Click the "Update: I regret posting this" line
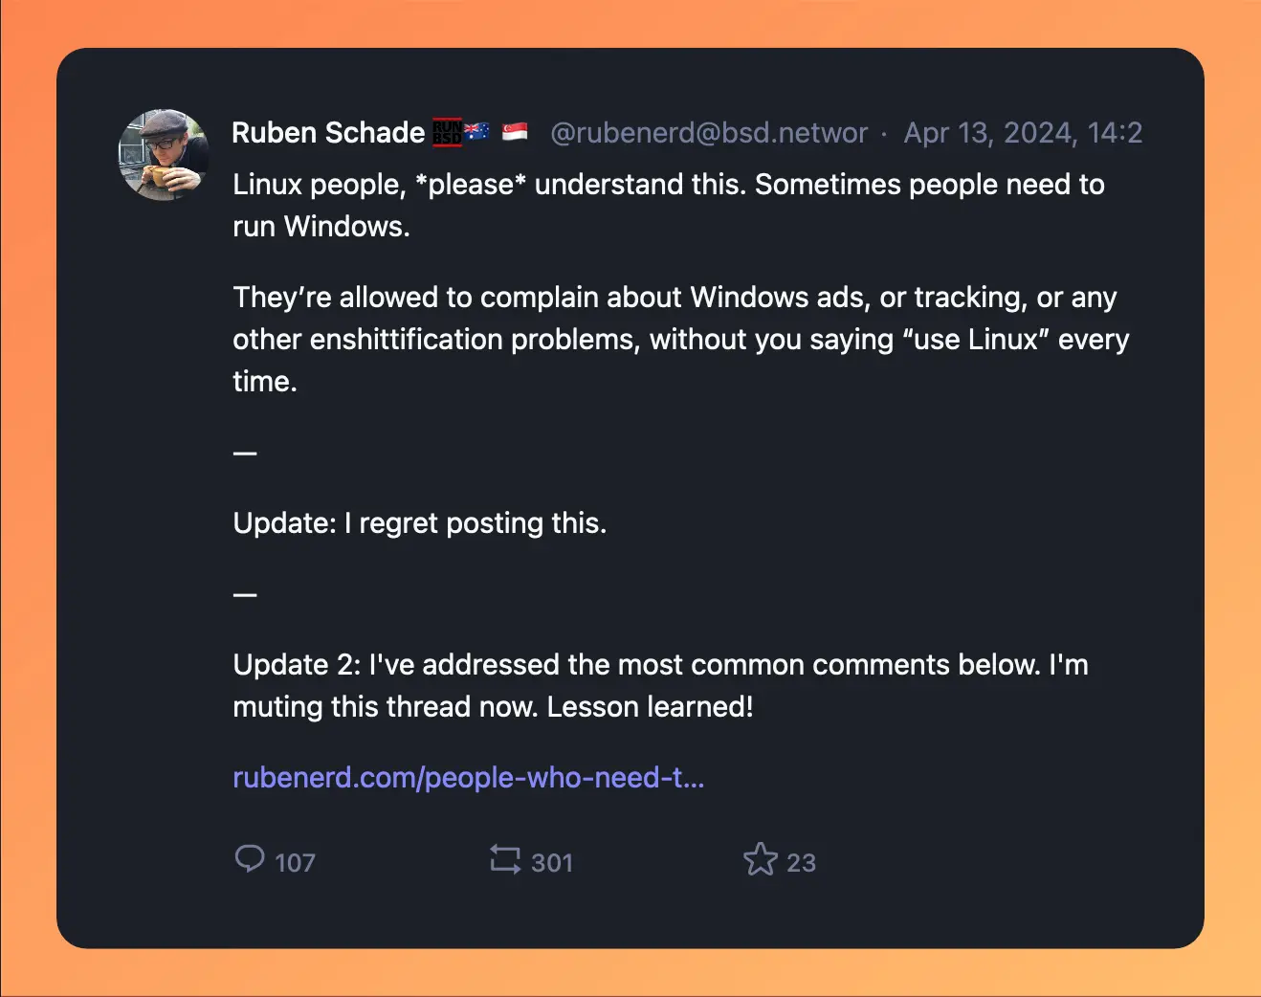Image resolution: width=1261 pixels, height=997 pixels. (x=420, y=522)
